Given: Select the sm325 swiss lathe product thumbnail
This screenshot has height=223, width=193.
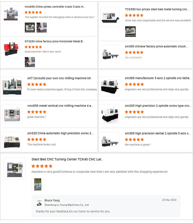Looking at the screenshot, I should coord(12,141).
